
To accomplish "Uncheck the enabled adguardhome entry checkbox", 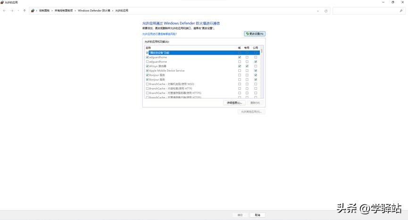I will click(147, 57).
